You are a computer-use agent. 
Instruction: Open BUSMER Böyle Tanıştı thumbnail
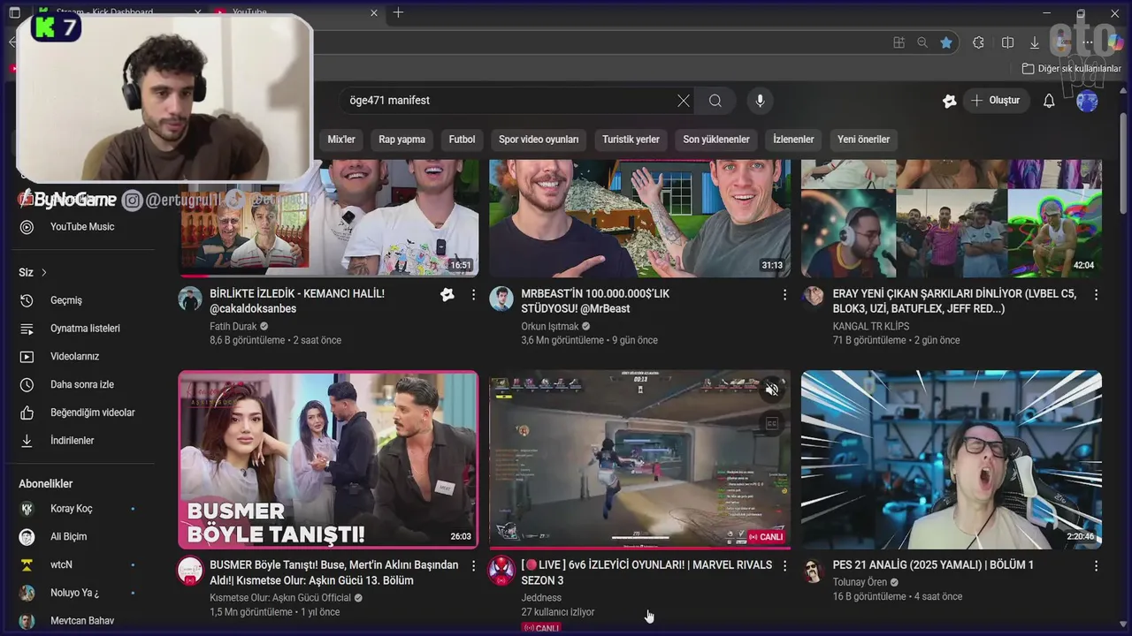(328, 459)
